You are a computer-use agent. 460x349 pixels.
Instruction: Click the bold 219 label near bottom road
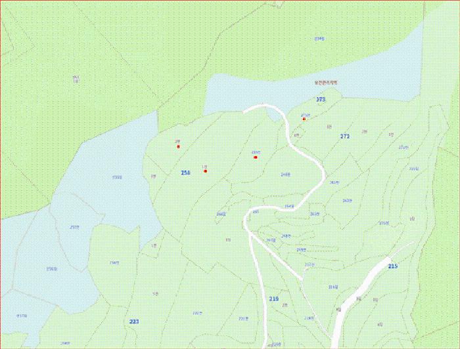[274, 298]
